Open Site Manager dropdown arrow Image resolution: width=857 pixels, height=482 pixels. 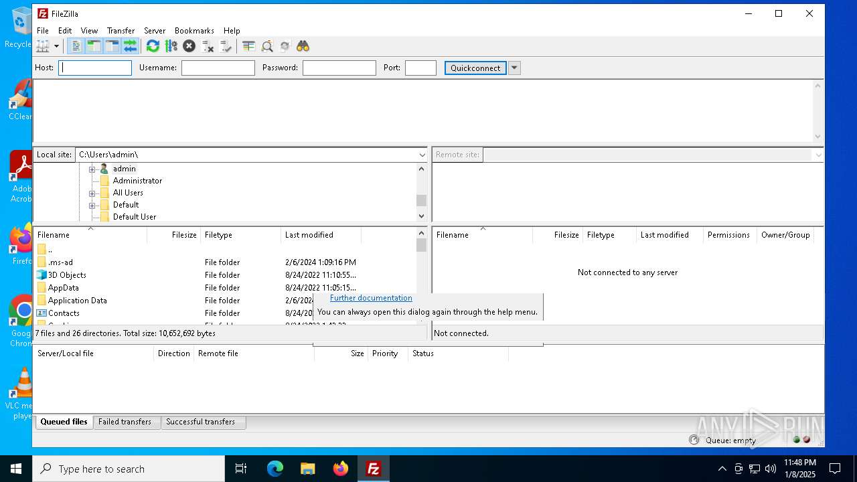[56, 46]
